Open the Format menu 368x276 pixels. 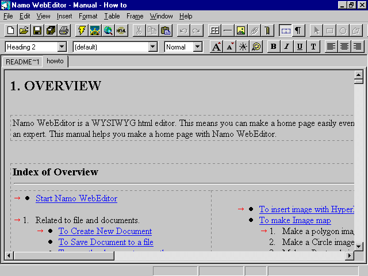point(88,16)
